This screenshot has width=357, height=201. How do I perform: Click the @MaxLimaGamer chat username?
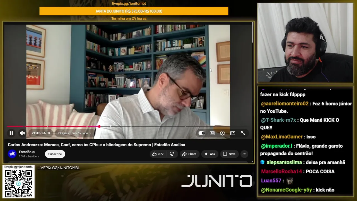click(282, 137)
